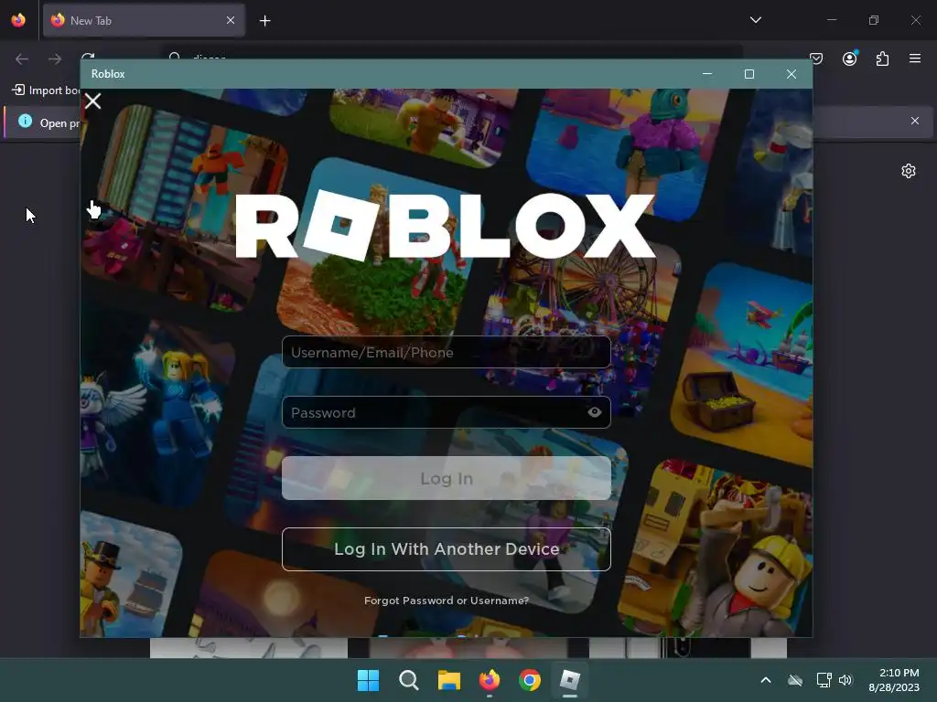
Task: Go back with the Firefox back arrow
Action: (22, 59)
